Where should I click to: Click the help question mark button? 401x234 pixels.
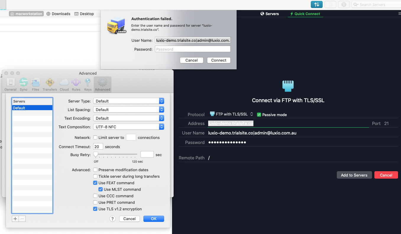(112, 219)
